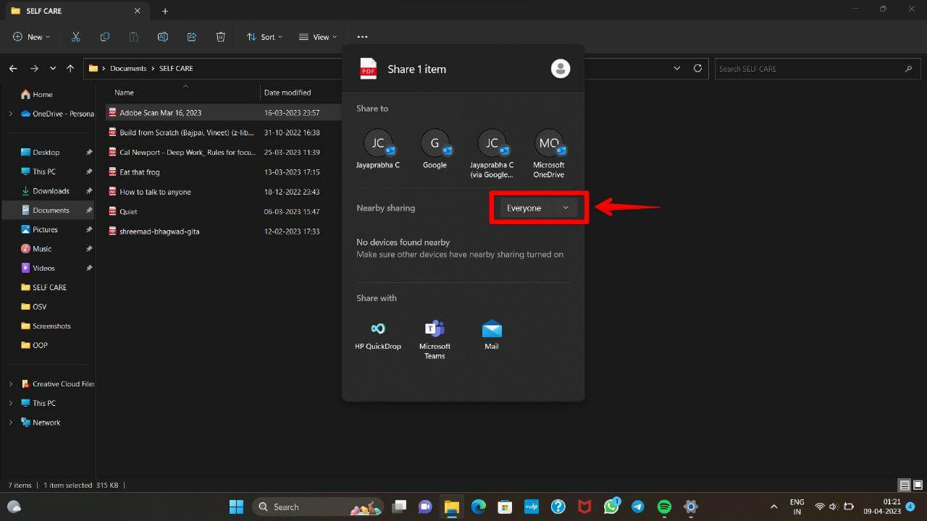Select file Eat that frog
The height and width of the screenshot is (521, 927).
[140, 172]
